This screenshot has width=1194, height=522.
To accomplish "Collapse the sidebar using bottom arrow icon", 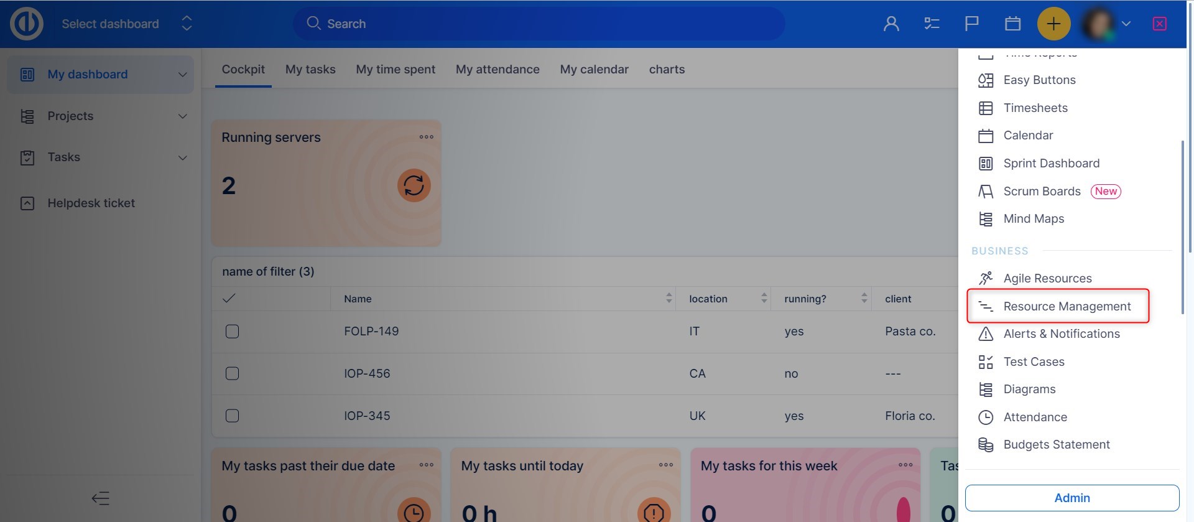I will (x=101, y=498).
